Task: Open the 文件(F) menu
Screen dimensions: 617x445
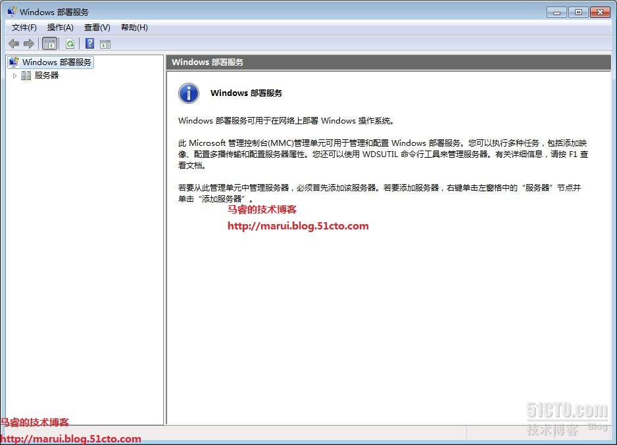Action: 24,28
